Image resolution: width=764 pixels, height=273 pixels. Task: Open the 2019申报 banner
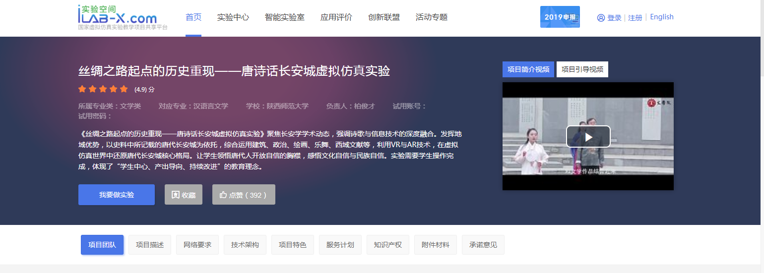(x=560, y=17)
